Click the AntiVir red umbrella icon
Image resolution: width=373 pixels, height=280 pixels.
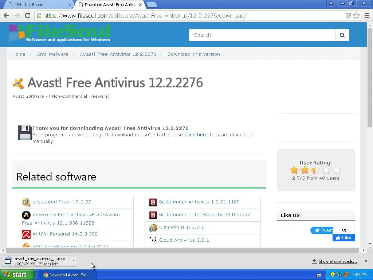26,234
